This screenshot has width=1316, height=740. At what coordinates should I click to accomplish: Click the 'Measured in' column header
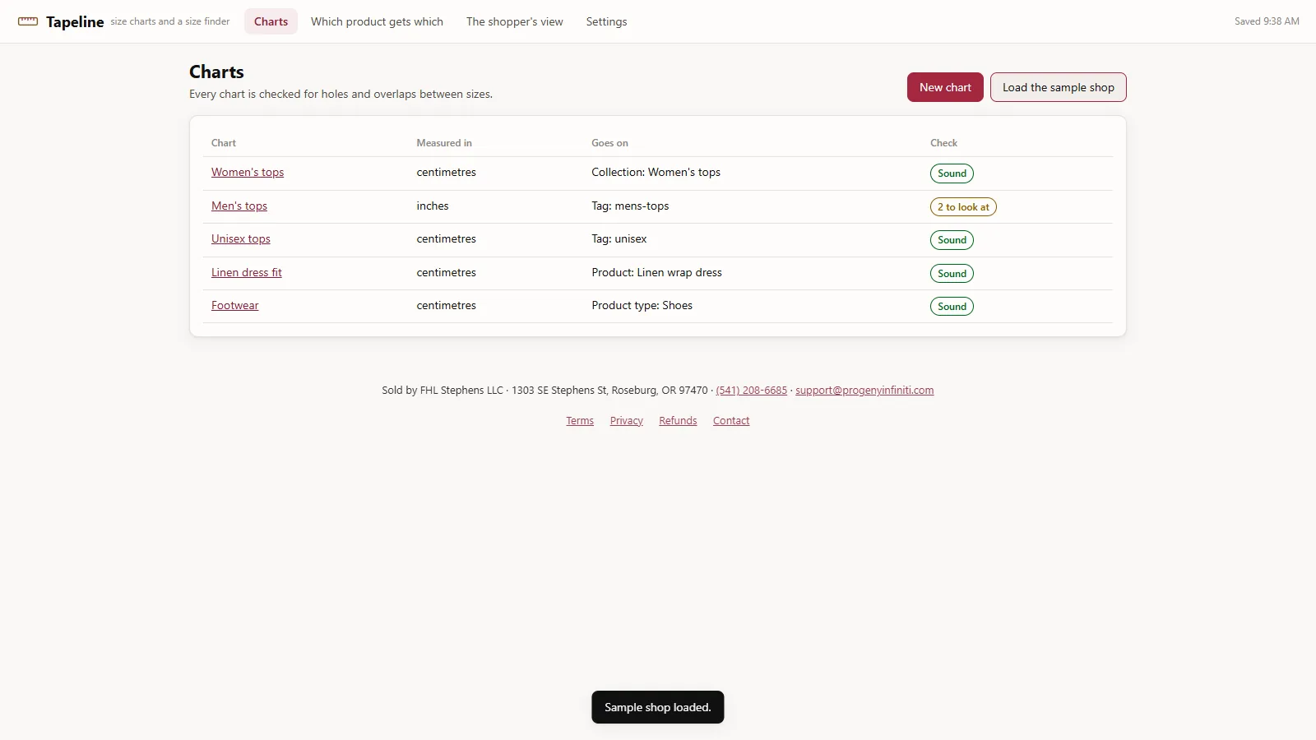pos(444,143)
